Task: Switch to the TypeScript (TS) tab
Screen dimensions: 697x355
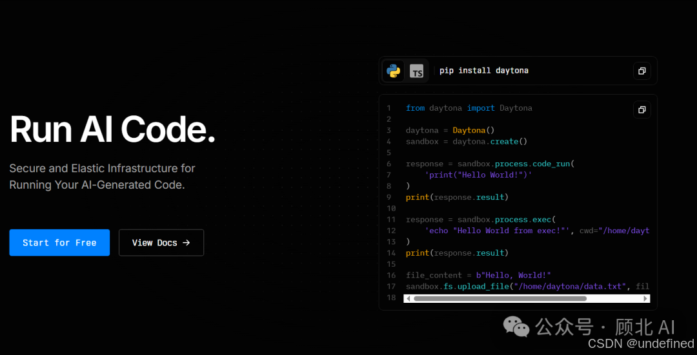Action: point(416,71)
